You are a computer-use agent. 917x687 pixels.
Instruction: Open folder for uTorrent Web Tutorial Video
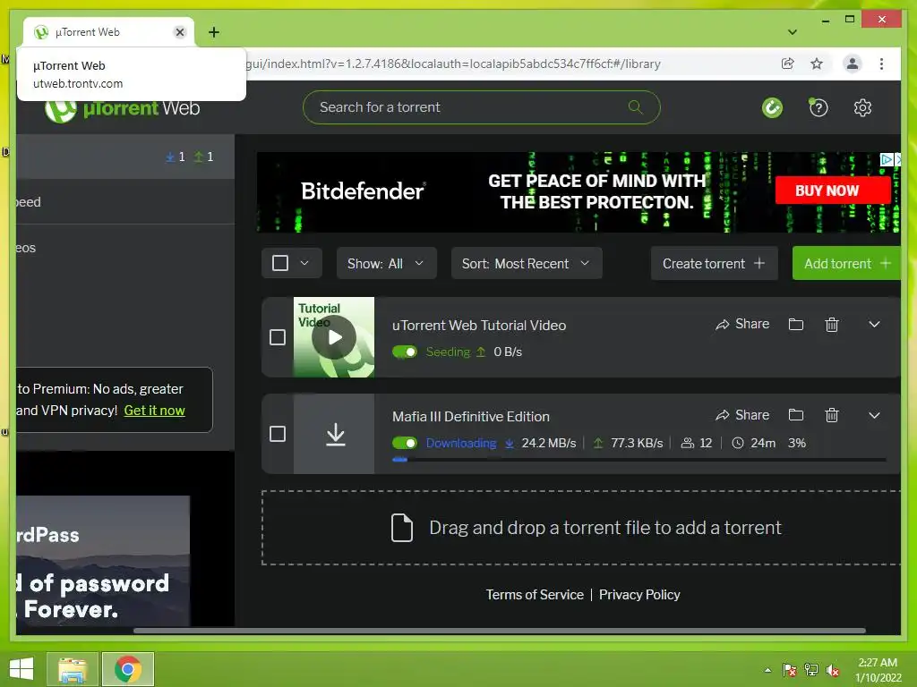click(796, 324)
